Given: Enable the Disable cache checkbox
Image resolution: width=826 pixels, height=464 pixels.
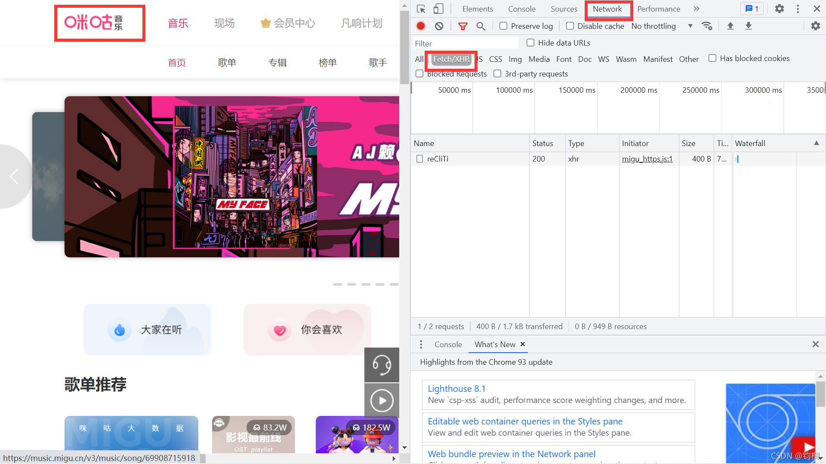Looking at the screenshot, I should 570,26.
